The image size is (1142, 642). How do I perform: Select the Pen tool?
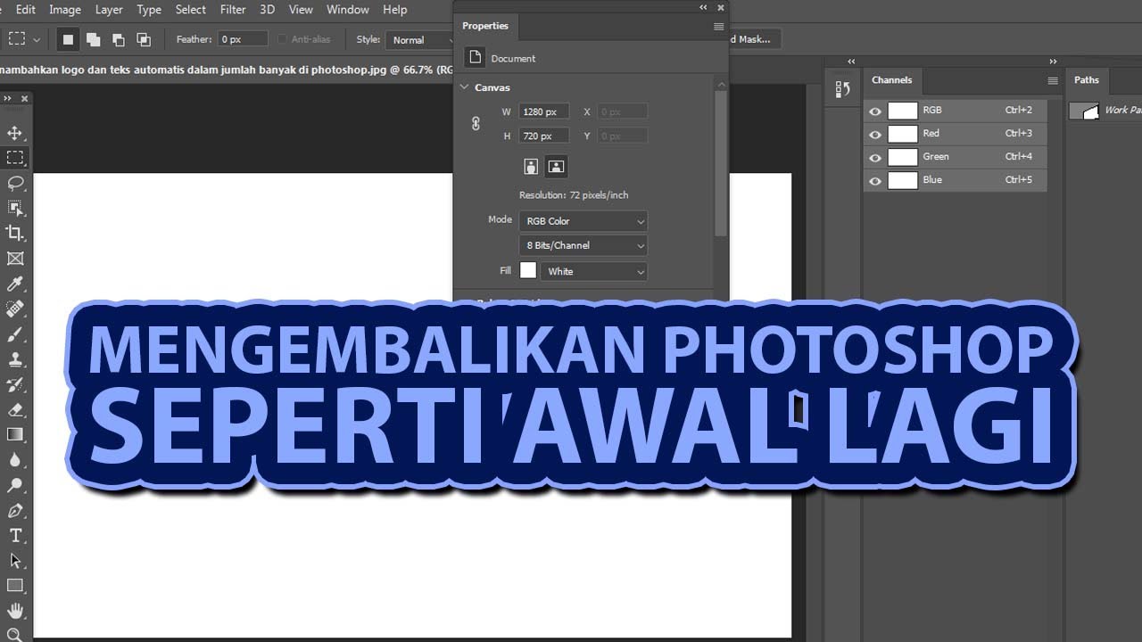tap(15, 511)
